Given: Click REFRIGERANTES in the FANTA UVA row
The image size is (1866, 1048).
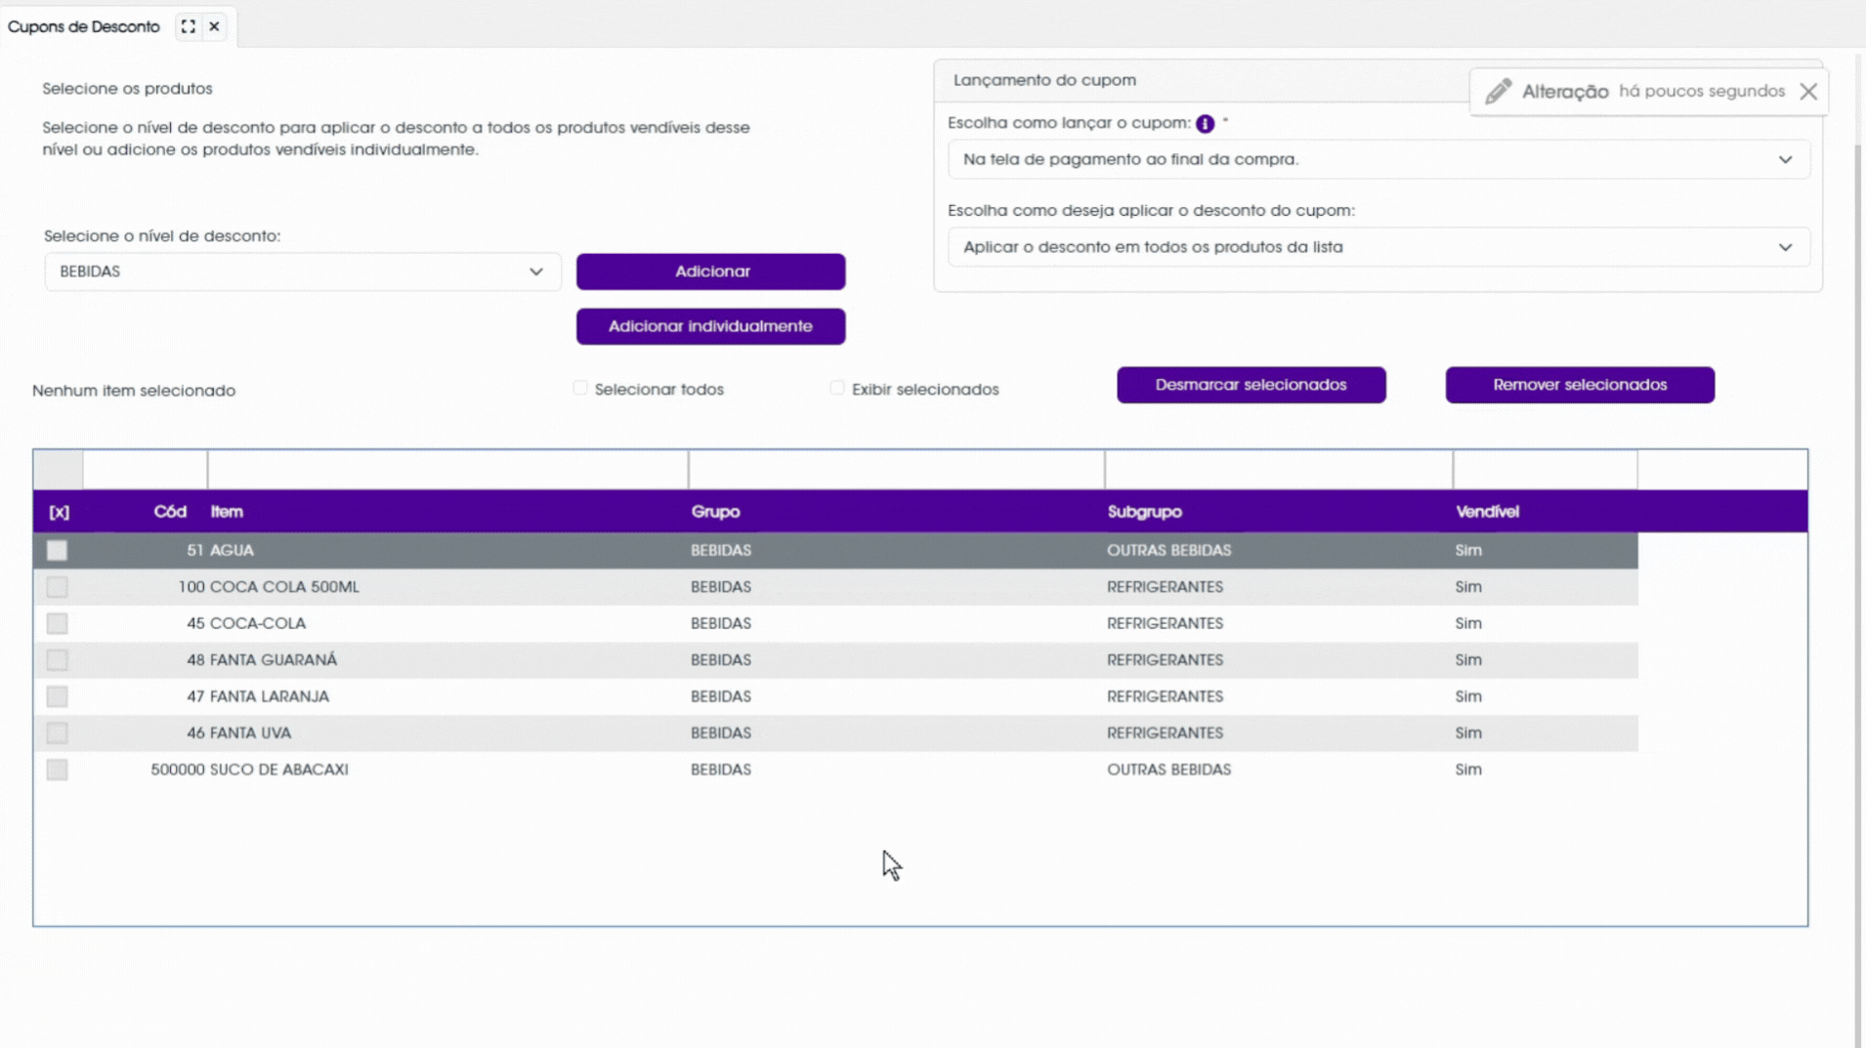Looking at the screenshot, I should click(1165, 733).
